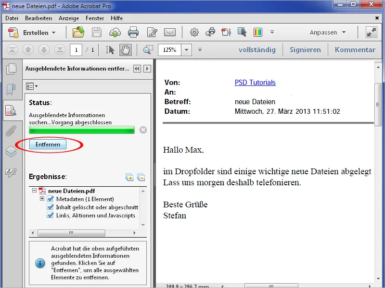Open a file with the folder icon

tap(78, 32)
